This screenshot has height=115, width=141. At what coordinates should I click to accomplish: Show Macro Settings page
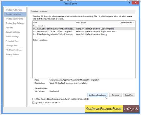pyautogui.click(x=12, y=36)
